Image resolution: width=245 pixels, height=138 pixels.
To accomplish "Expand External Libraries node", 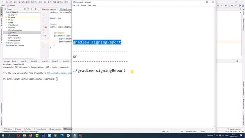I will 4,43.
